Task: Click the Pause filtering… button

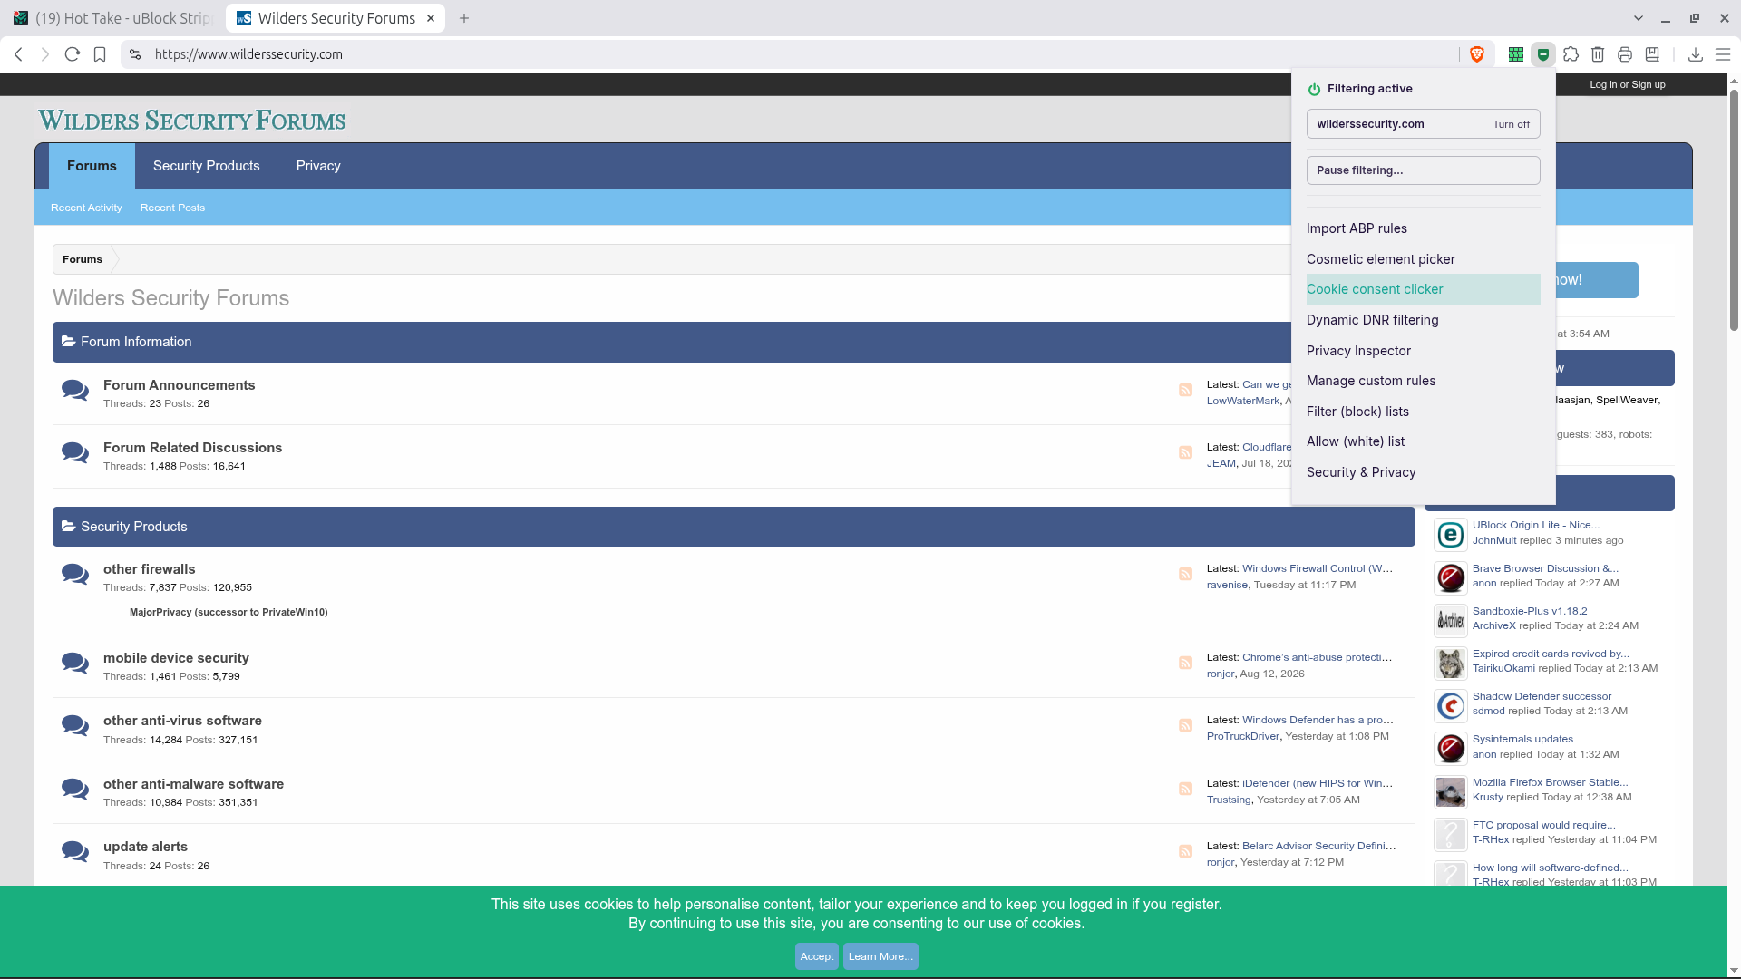Action: [1423, 170]
